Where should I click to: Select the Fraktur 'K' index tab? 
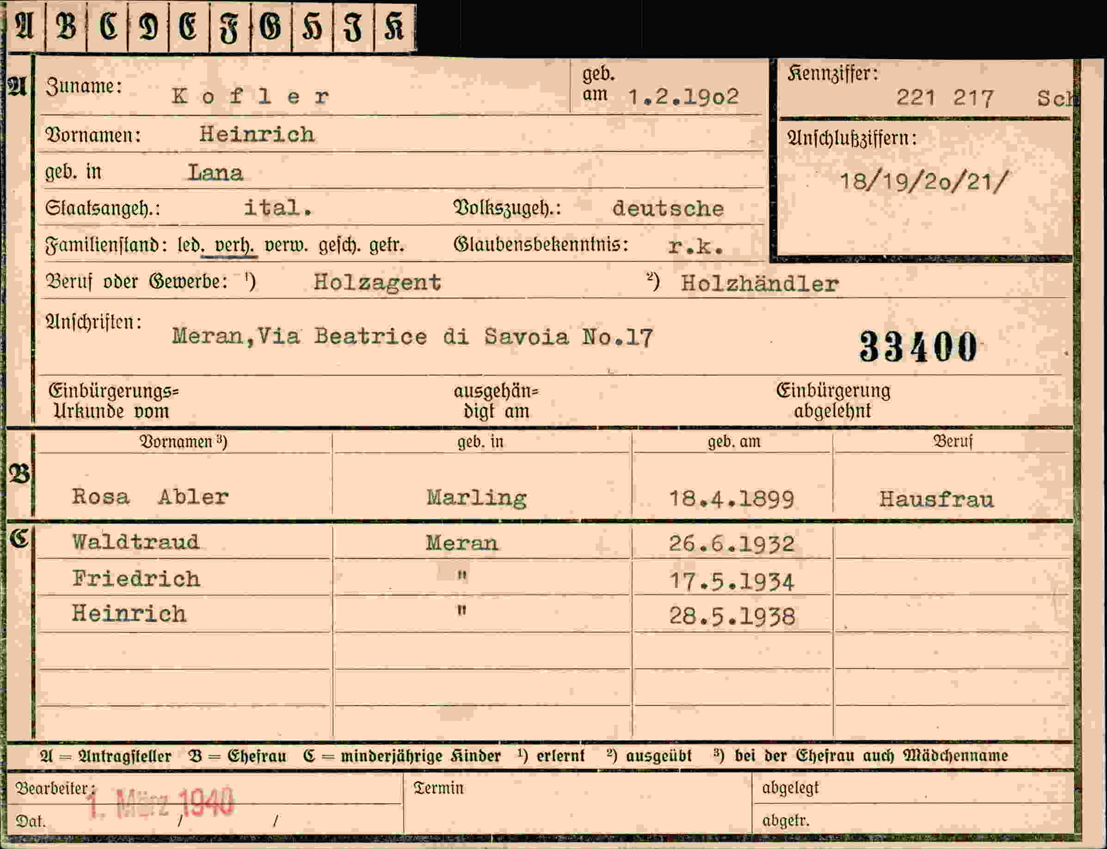[x=395, y=27]
